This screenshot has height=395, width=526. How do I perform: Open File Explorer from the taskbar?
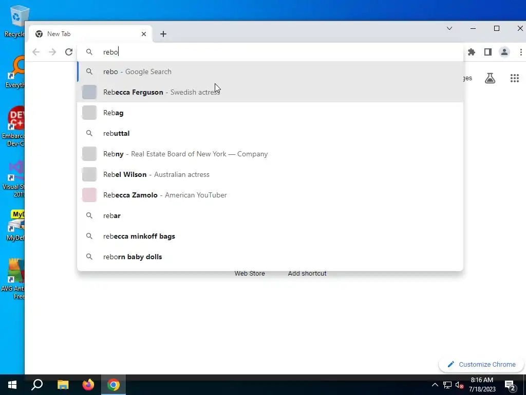63,385
